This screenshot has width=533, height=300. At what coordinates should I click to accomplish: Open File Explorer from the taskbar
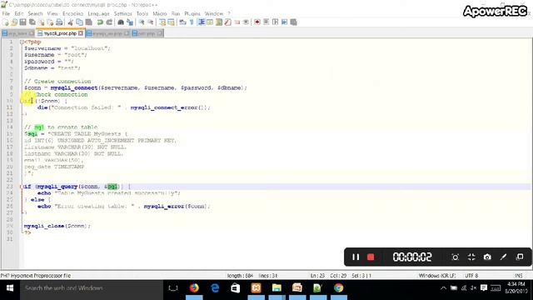click(x=276, y=288)
